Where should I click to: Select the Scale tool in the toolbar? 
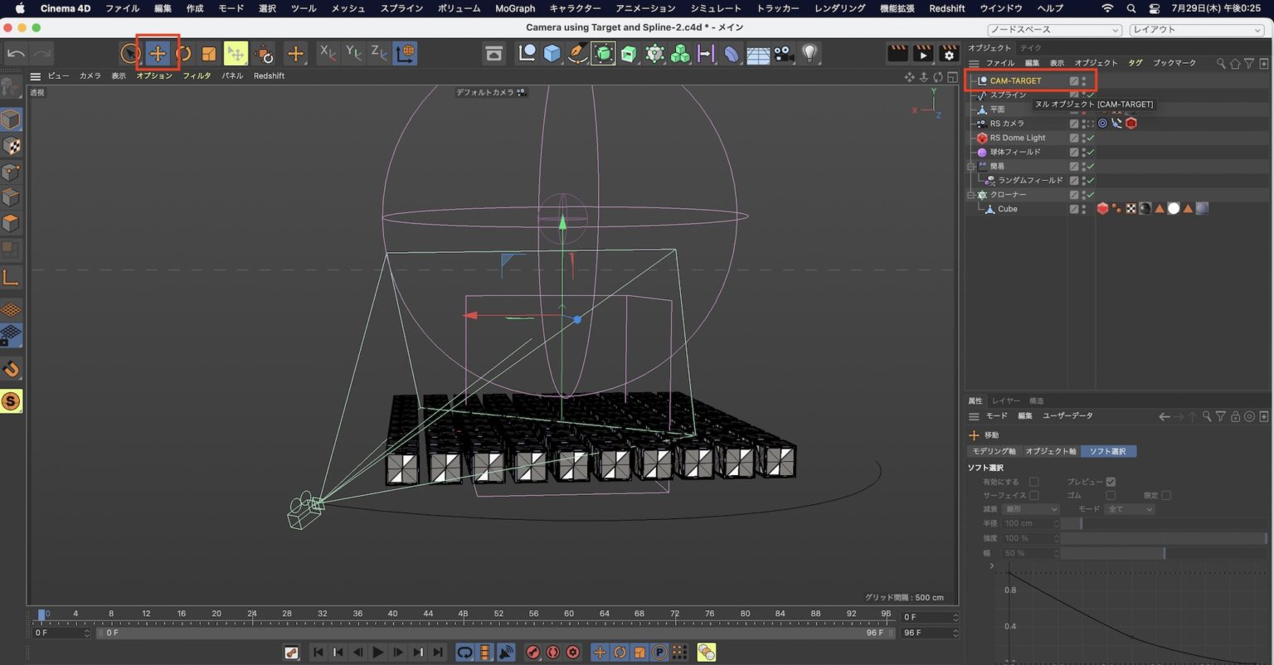pyautogui.click(x=208, y=52)
